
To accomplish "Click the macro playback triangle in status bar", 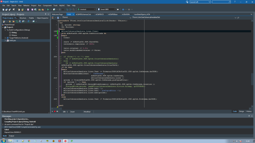I will coord(52,111).
